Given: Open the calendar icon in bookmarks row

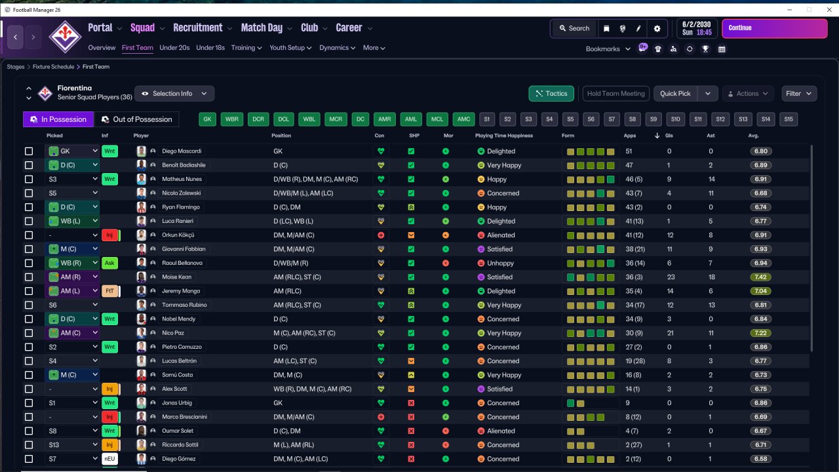Looking at the screenshot, I should (722, 49).
